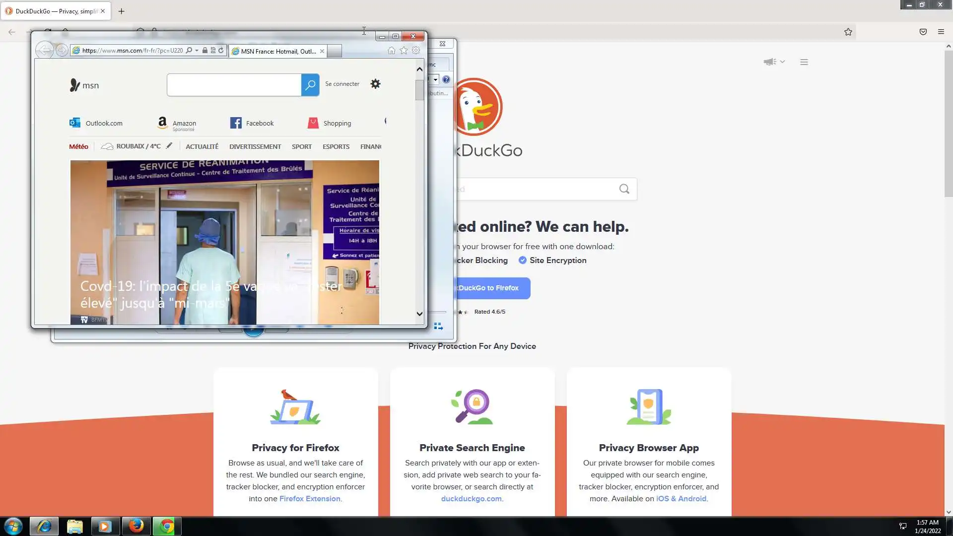
Task: Refresh the MSN page in IE
Action: click(x=221, y=51)
